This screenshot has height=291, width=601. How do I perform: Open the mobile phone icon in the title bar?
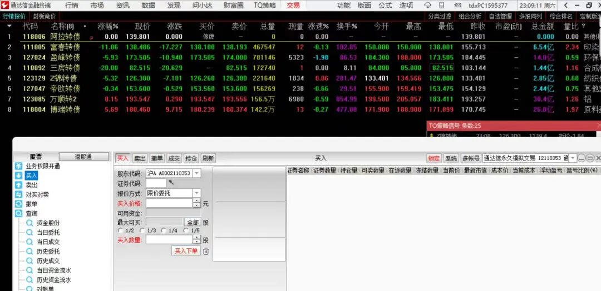pyautogui.click(x=442, y=6)
